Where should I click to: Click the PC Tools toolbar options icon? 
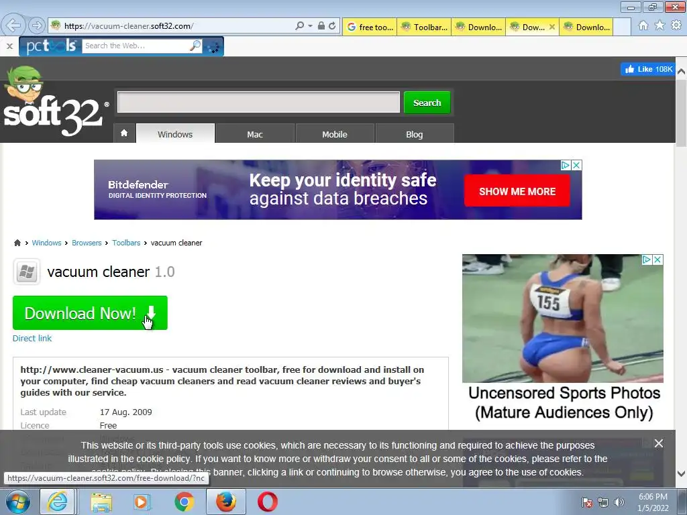coord(213,46)
